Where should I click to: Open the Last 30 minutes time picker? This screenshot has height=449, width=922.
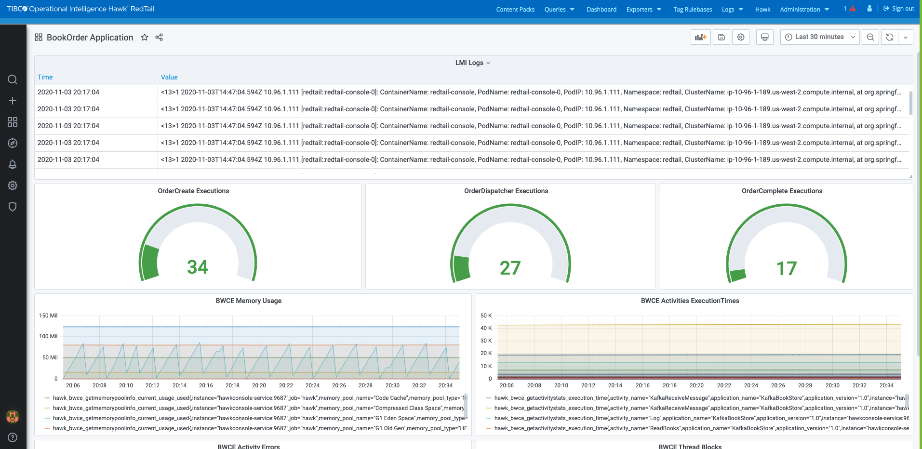point(819,37)
